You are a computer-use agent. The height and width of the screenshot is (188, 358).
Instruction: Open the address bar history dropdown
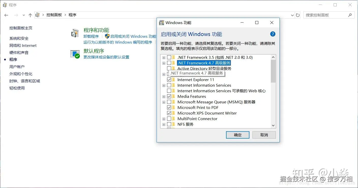click(292, 15)
